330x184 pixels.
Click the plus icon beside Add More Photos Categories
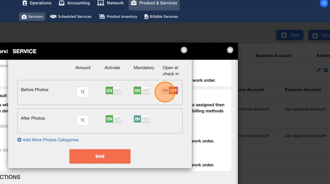click(19, 140)
